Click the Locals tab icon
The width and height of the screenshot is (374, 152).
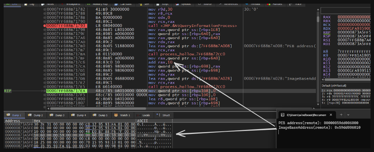[x=139, y=115]
